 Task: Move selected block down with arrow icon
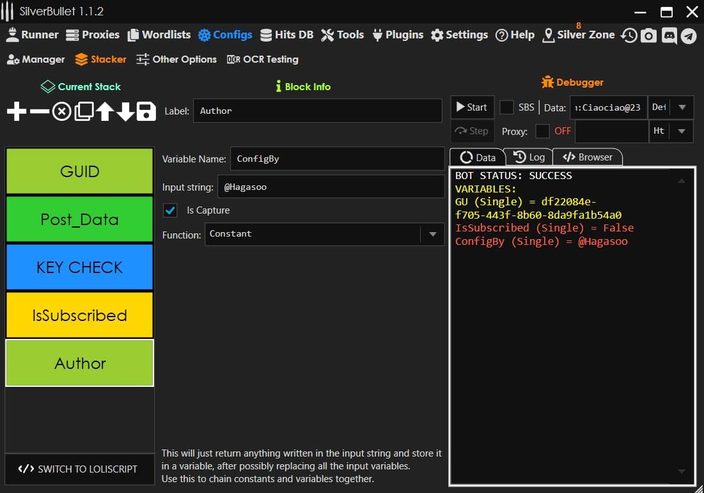125,112
